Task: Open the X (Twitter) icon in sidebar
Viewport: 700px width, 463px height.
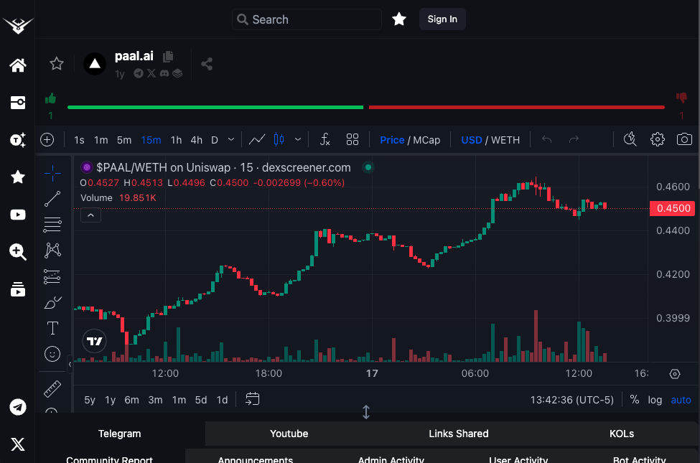Action: 18,444
